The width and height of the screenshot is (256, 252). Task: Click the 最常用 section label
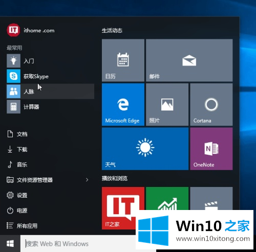(14, 48)
